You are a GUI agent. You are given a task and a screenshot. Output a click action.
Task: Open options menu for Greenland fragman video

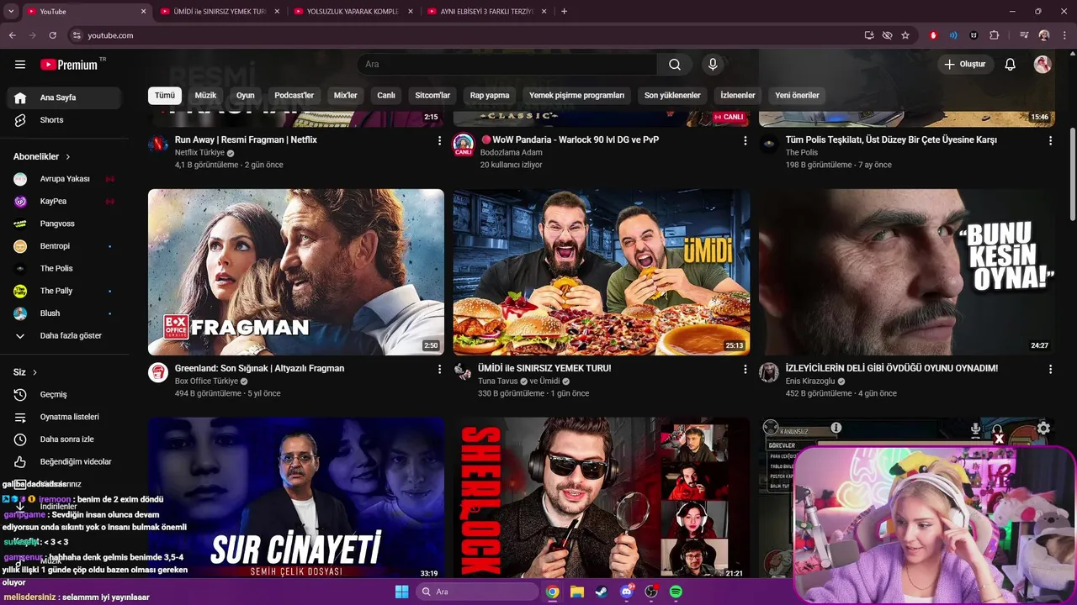point(439,369)
